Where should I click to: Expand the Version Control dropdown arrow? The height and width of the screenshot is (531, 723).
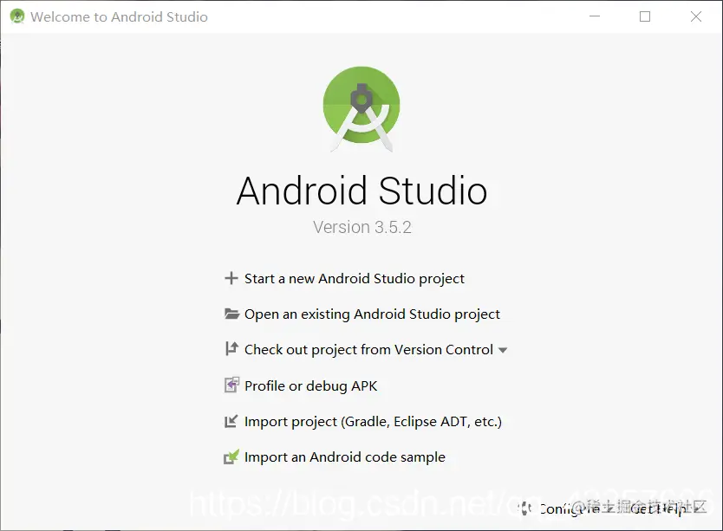pos(503,350)
